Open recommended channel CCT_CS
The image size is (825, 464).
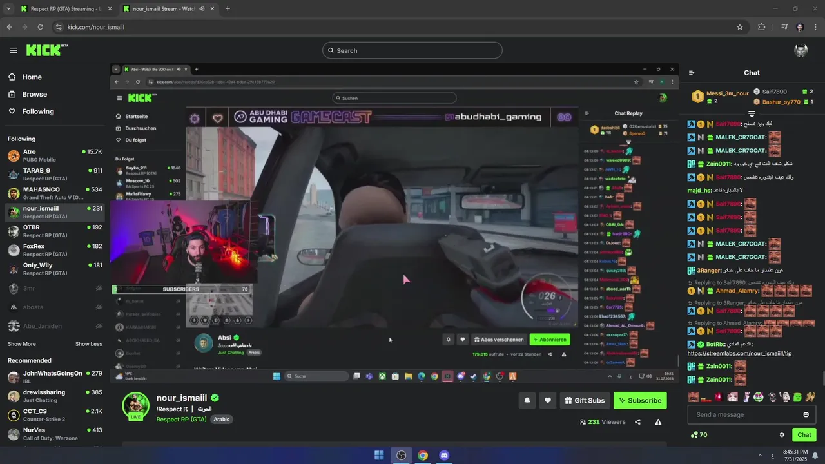(x=55, y=415)
